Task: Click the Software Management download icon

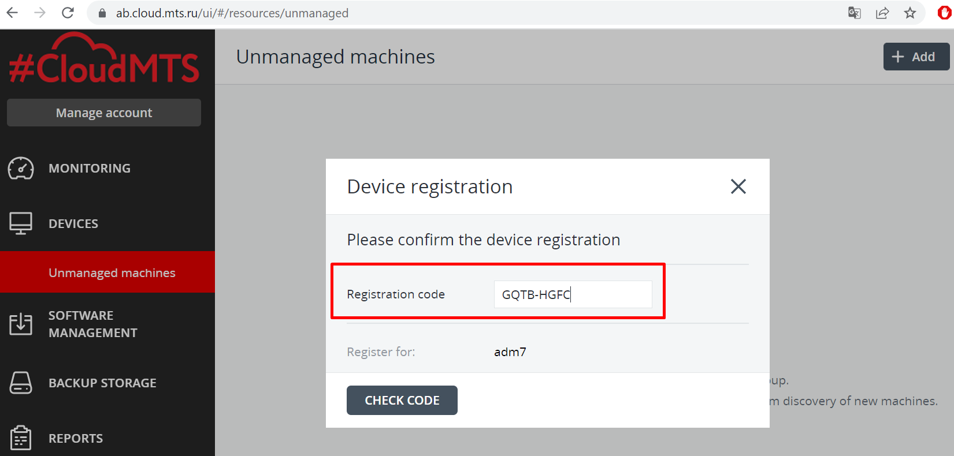Action: tap(21, 324)
